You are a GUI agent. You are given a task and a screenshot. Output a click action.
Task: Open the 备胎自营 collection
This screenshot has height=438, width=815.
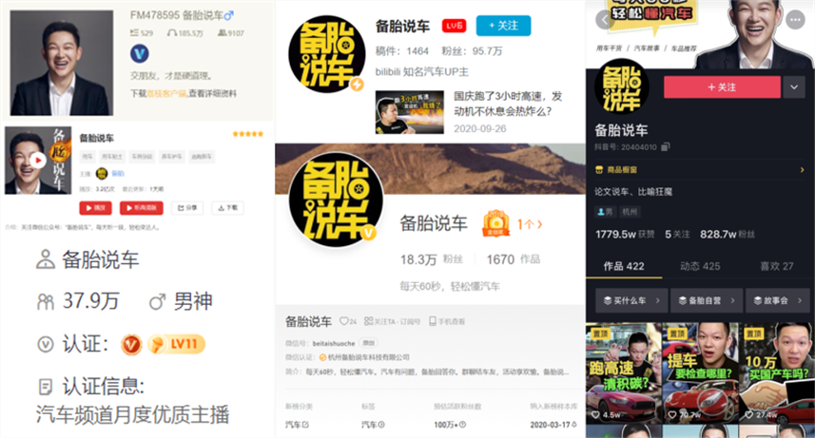click(707, 300)
